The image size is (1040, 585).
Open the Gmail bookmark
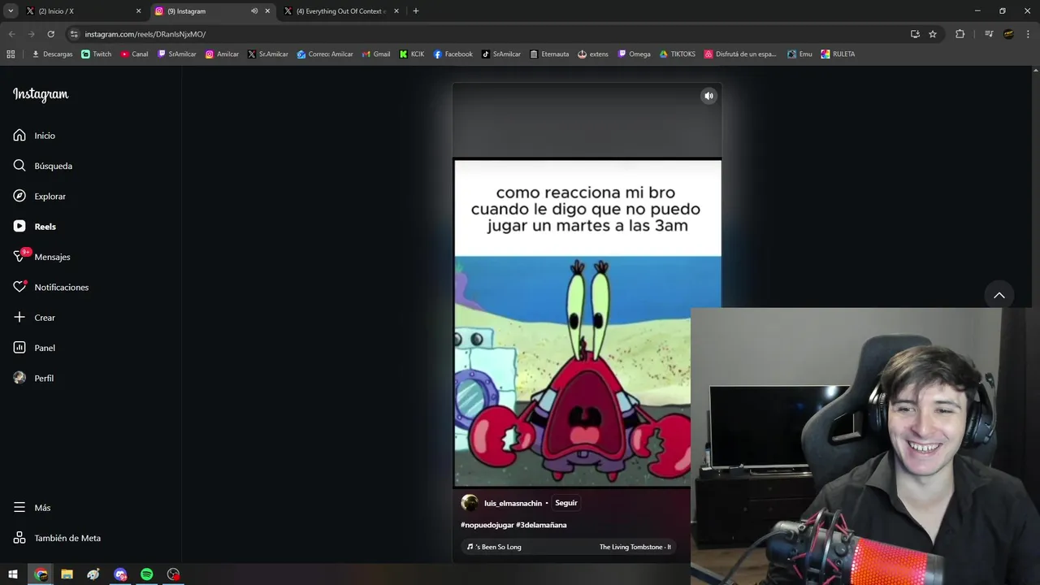tap(376, 54)
